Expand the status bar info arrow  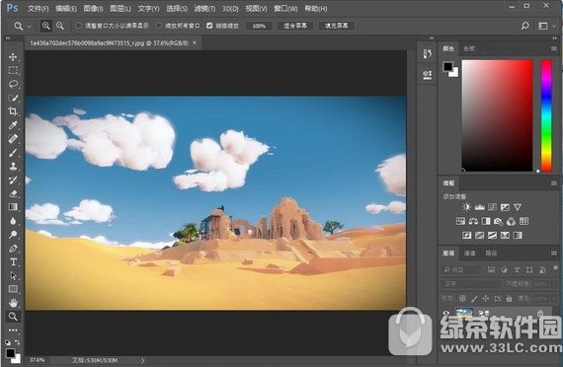pyautogui.click(x=142, y=360)
